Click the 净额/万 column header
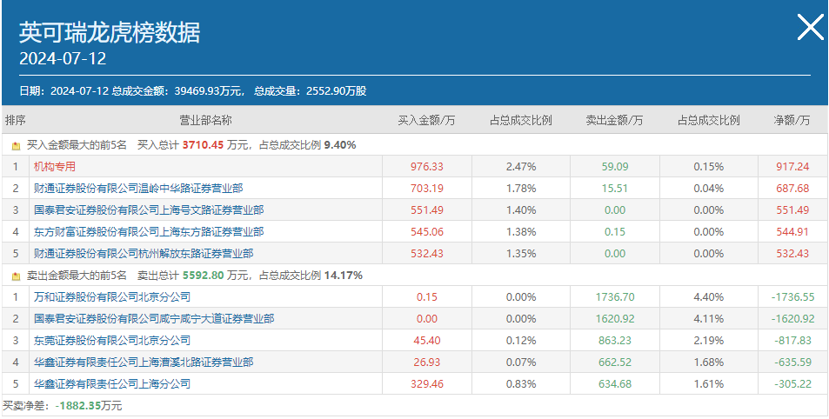Viewport: 829px width, 419px height. [792, 121]
